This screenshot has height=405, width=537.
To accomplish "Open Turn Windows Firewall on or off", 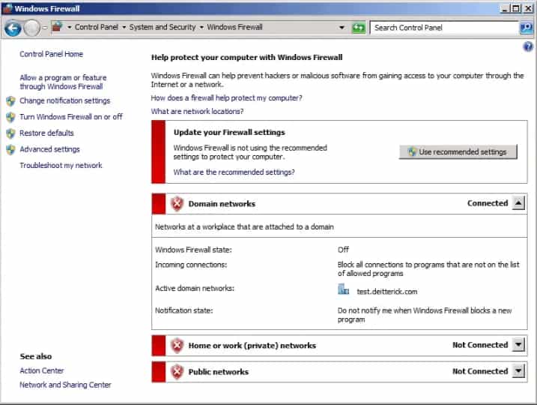I will click(71, 116).
